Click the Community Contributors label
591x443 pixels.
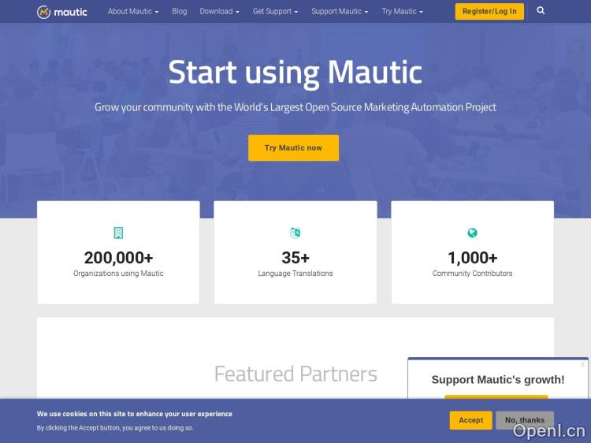(x=472, y=274)
